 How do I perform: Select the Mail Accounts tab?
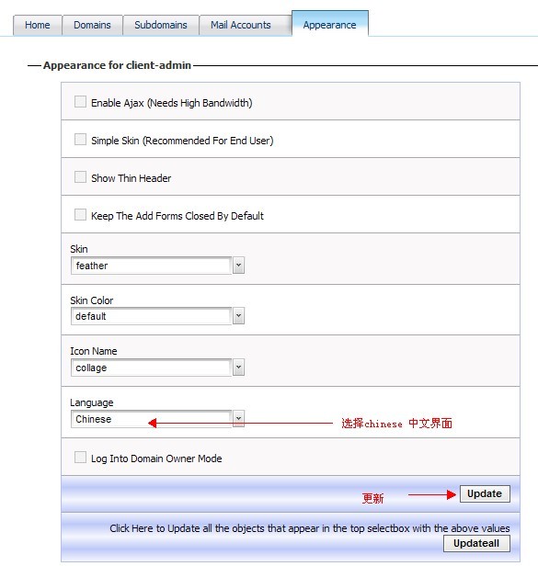(x=241, y=26)
